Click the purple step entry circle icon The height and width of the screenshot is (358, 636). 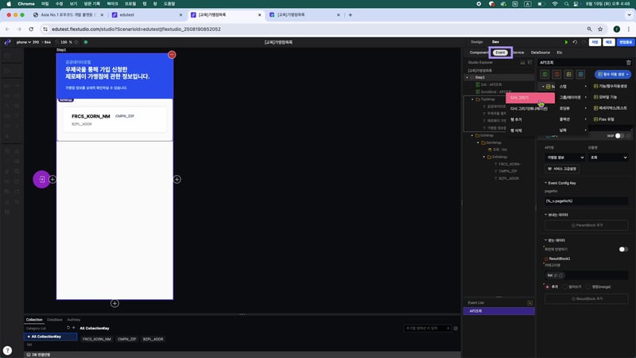click(x=41, y=180)
